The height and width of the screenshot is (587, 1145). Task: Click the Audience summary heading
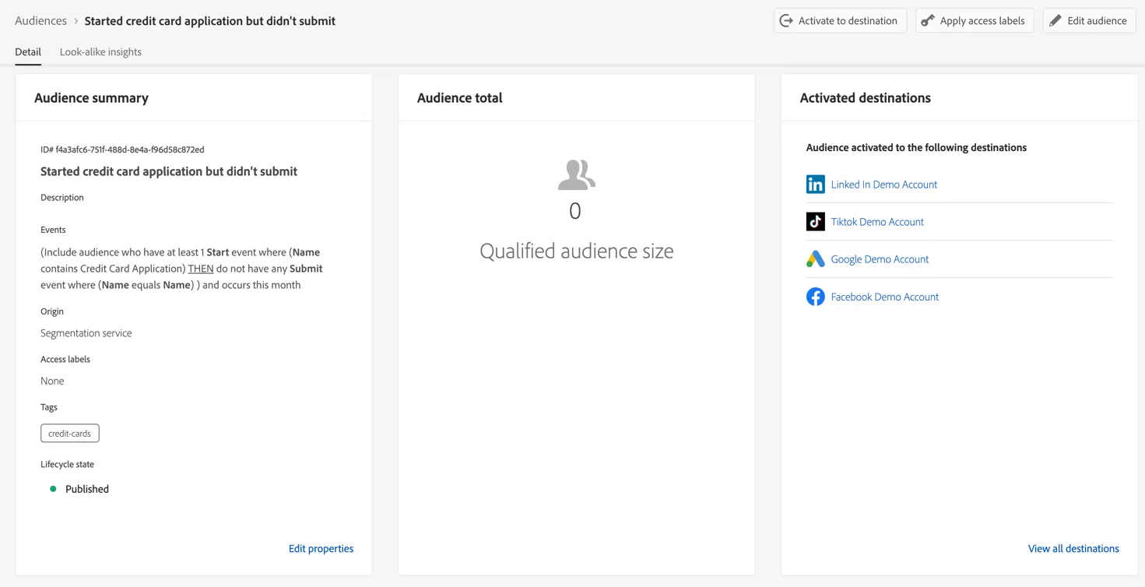(91, 98)
